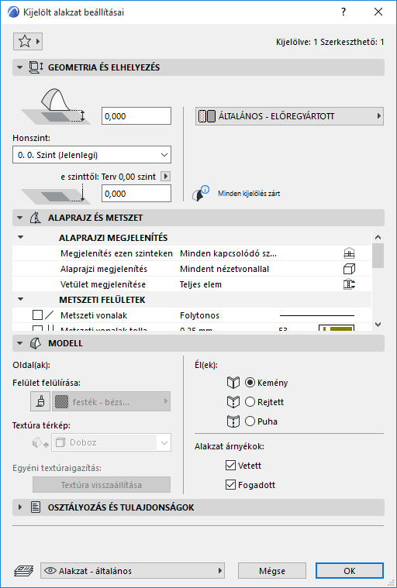Click the floor plan display cube icon
The image size is (397, 588).
click(x=349, y=269)
